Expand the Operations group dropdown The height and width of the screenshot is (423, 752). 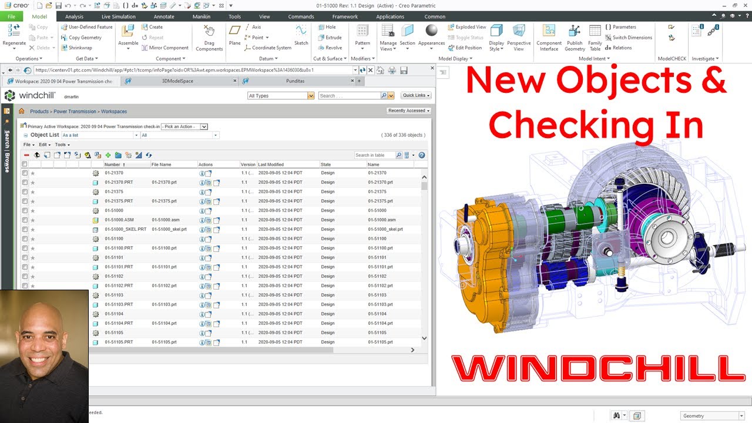(29, 59)
